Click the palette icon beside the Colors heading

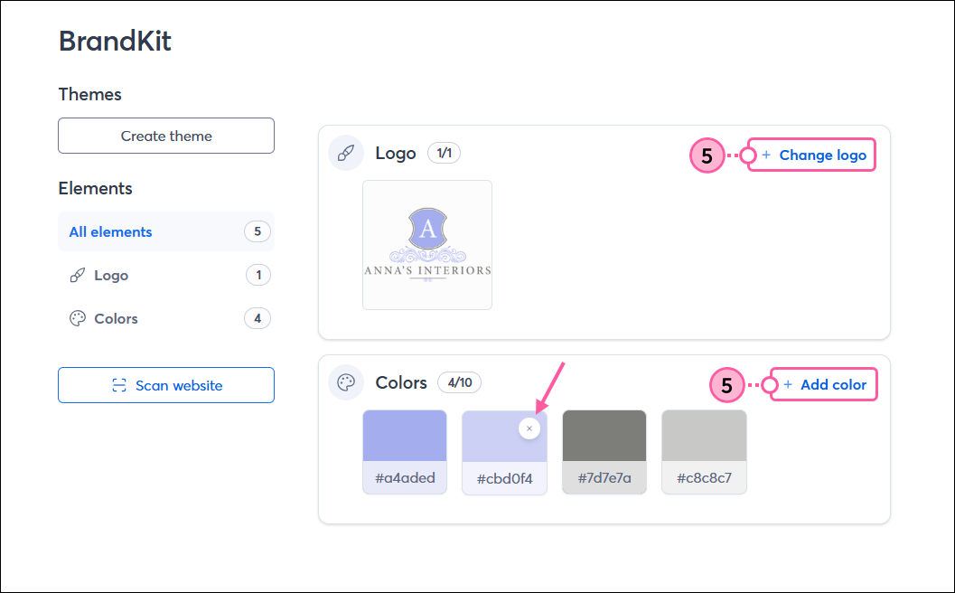tap(345, 382)
